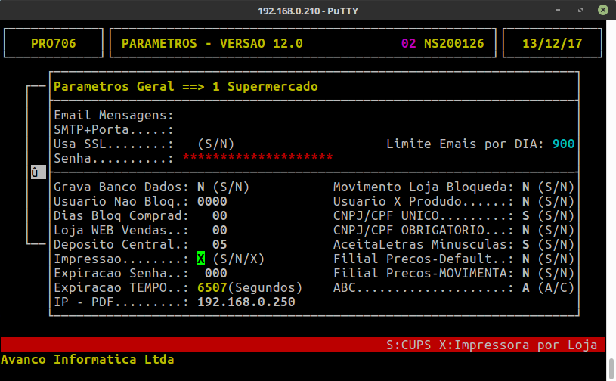Click the PRO706 program code box
Image resolution: width=616 pixels, height=381 pixels.
pos(53,43)
